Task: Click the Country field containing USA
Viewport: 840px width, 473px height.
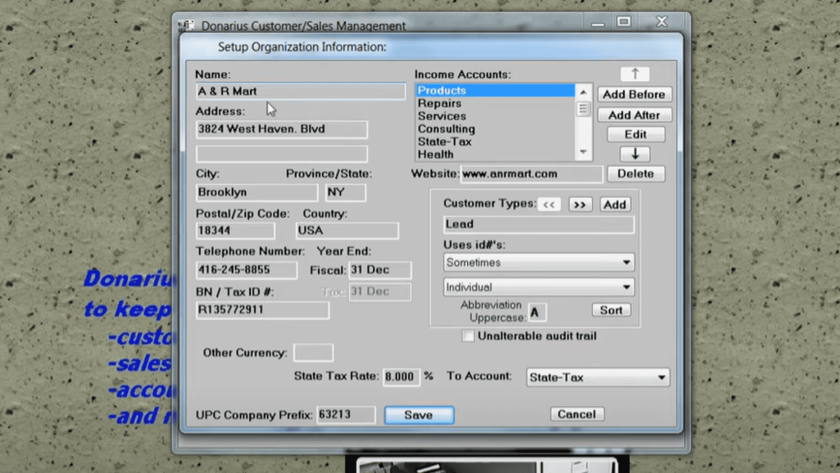Action: pyautogui.click(x=347, y=230)
